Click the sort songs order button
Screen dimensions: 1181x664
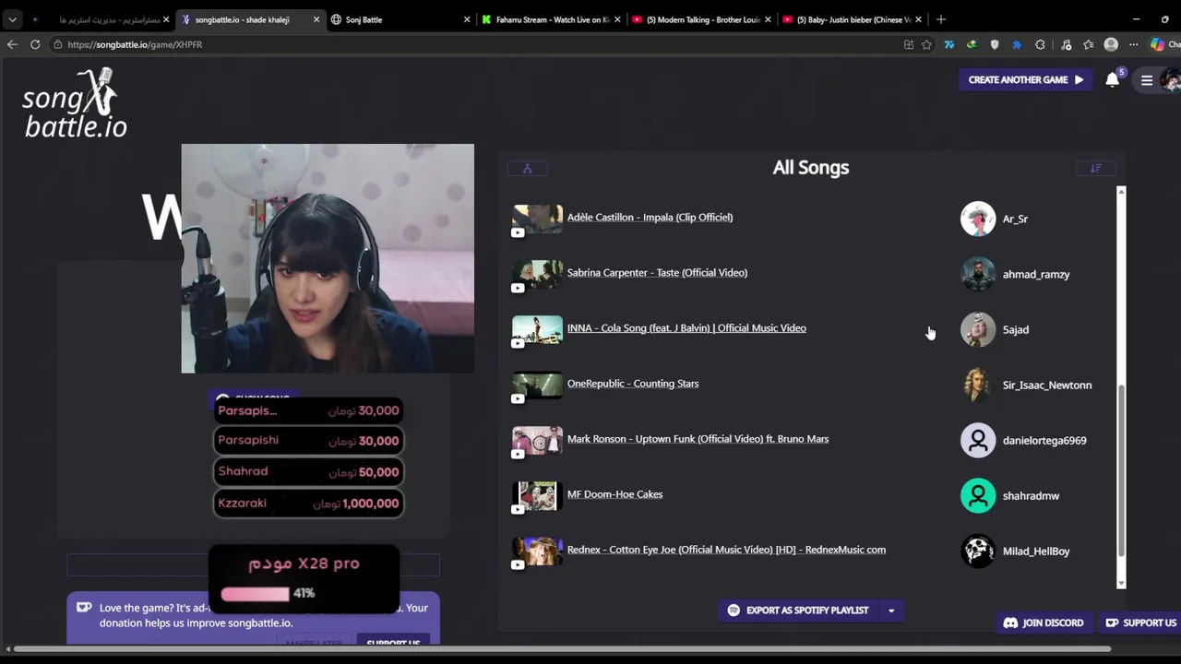point(1095,168)
